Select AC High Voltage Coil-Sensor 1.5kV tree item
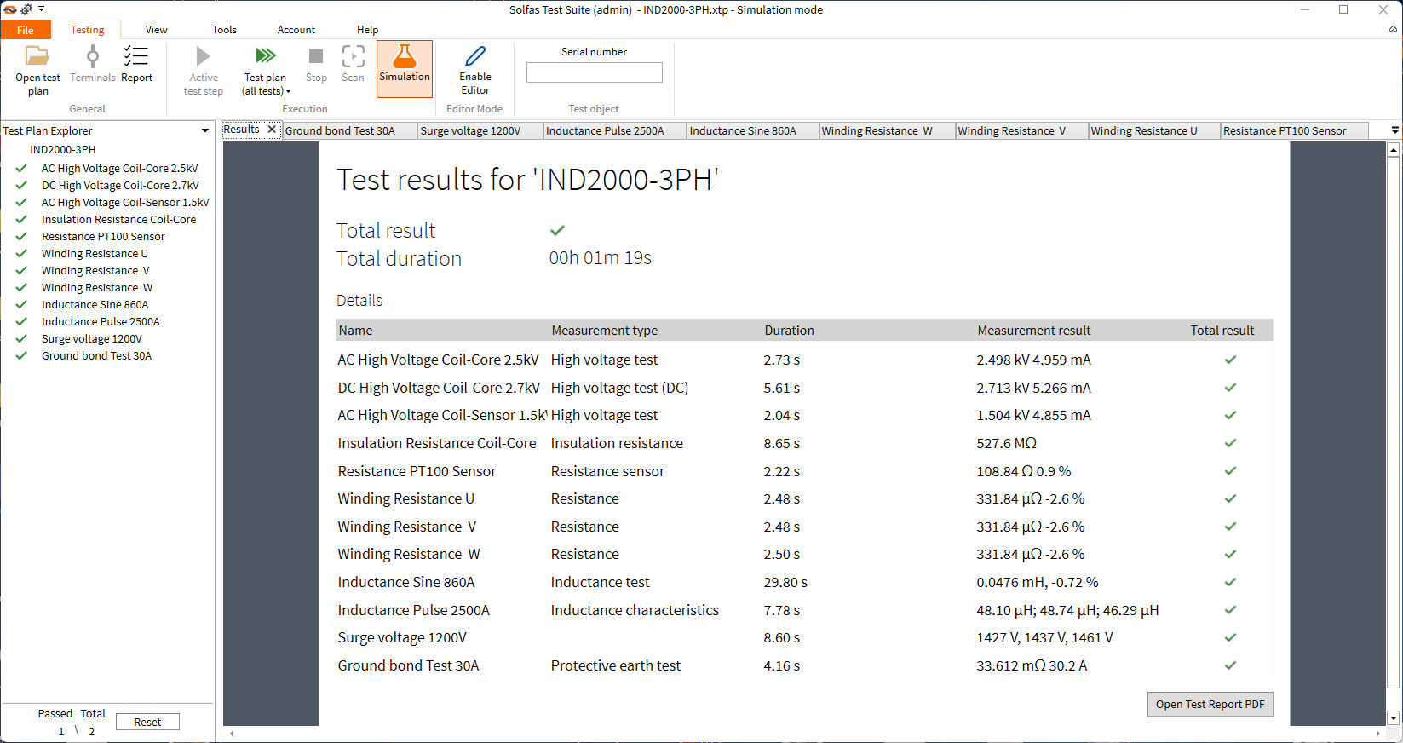This screenshot has width=1403, height=743. [x=125, y=202]
